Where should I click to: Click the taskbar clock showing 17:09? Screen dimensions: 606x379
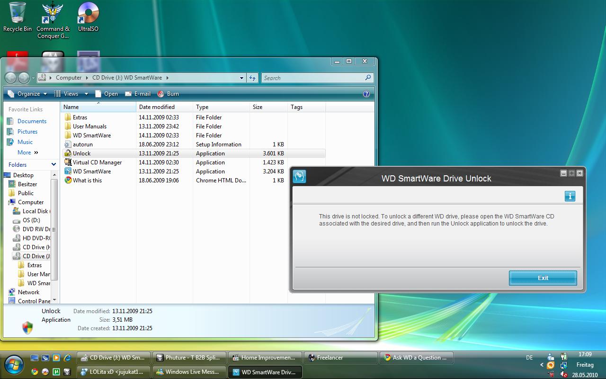click(585, 354)
